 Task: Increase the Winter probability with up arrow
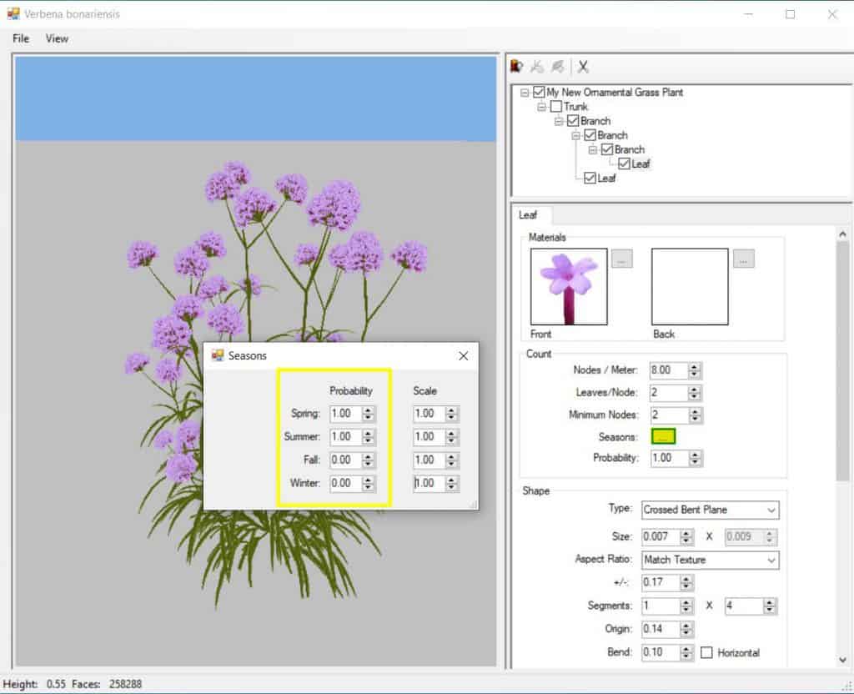point(369,480)
